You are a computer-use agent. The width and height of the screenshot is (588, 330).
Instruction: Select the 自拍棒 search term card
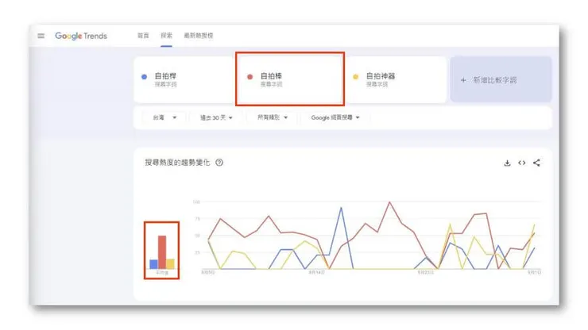(290, 79)
